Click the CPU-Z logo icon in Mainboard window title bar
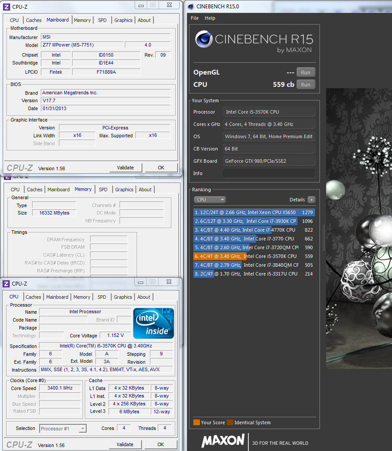Screen dimensions: 392x451 pyautogui.click(x=6, y=7)
